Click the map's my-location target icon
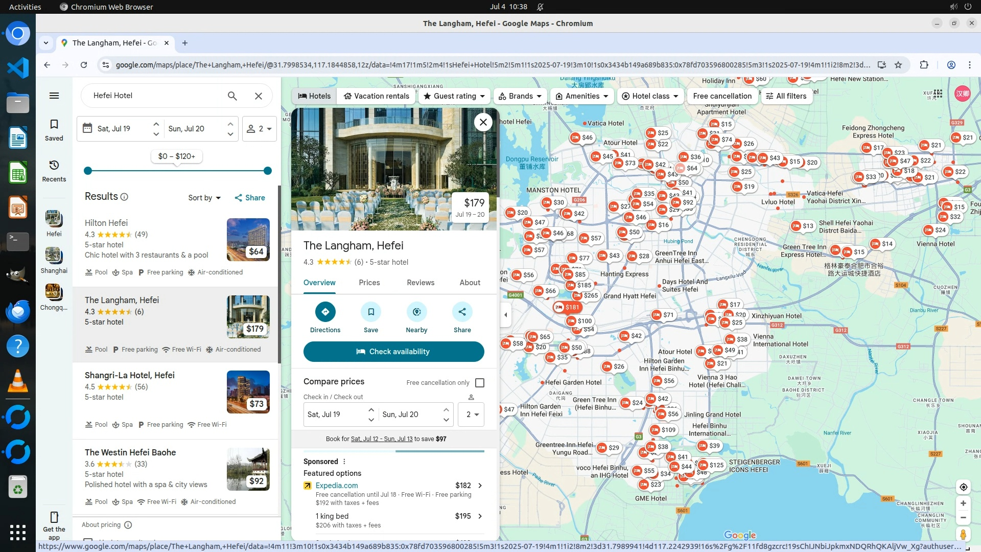981x552 pixels. (963, 487)
